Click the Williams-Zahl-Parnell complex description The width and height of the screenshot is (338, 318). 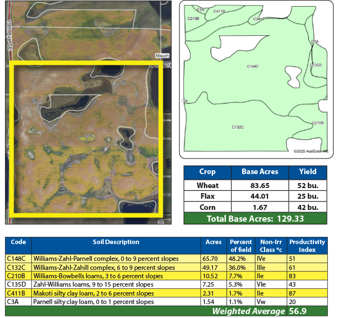[x=106, y=259]
